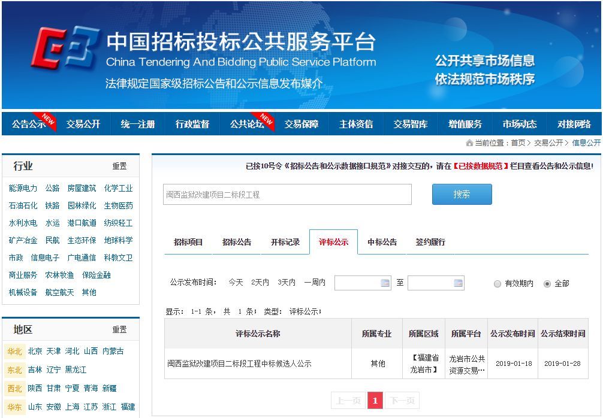The width and height of the screenshot is (603, 418).
Task: Open the end date calendar picker icon
Action: point(458,283)
